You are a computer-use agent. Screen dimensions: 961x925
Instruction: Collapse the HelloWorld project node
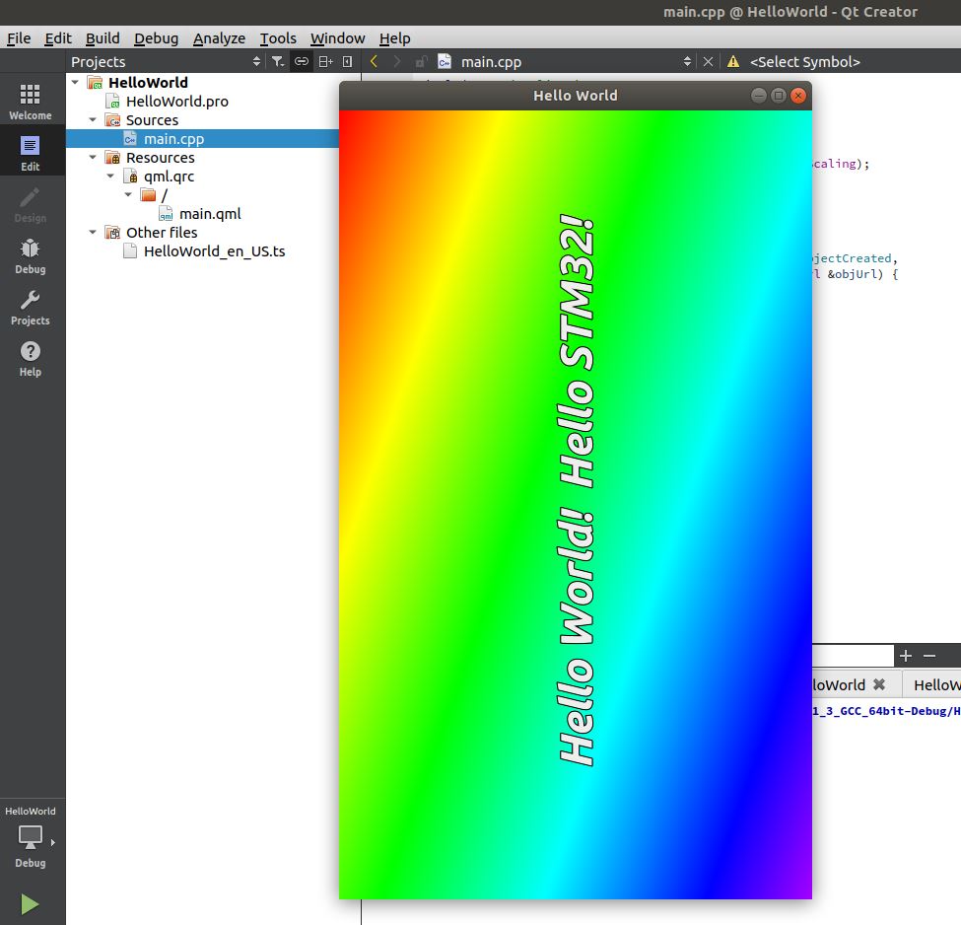click(75, 82)
